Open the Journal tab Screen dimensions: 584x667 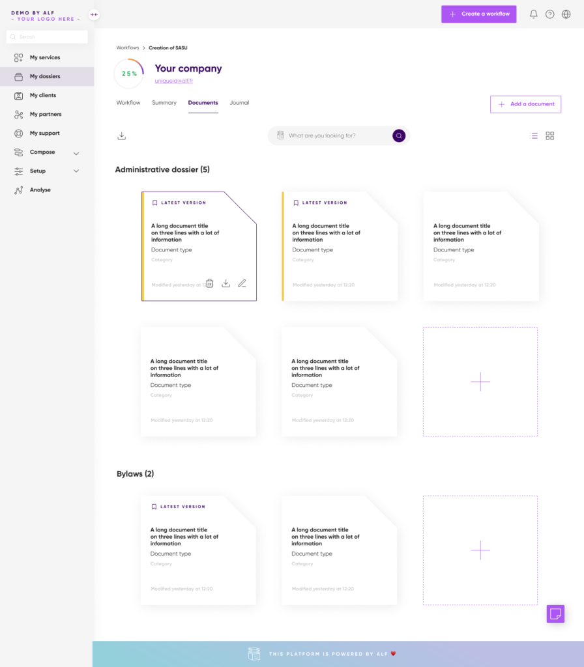(x=239, y=103)
